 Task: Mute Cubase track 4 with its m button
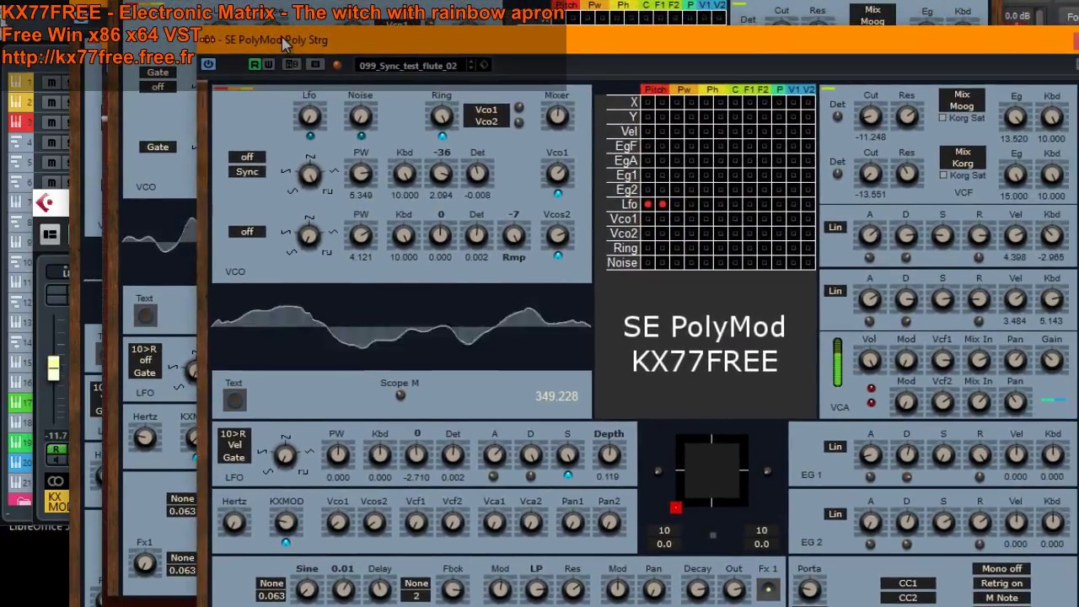(x=51, y=143)
